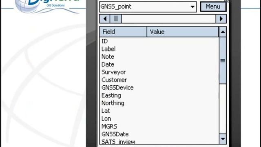Select the SATS_inview field row
261x147 pixels.
pyautogui.click(x=159, y=141)
